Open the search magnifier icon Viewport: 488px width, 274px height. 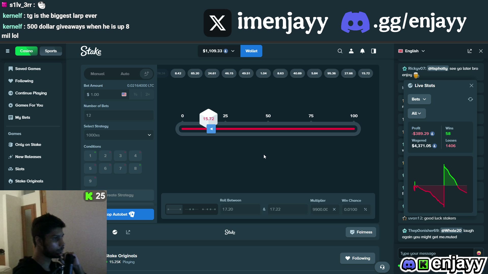tap(340, 51)
